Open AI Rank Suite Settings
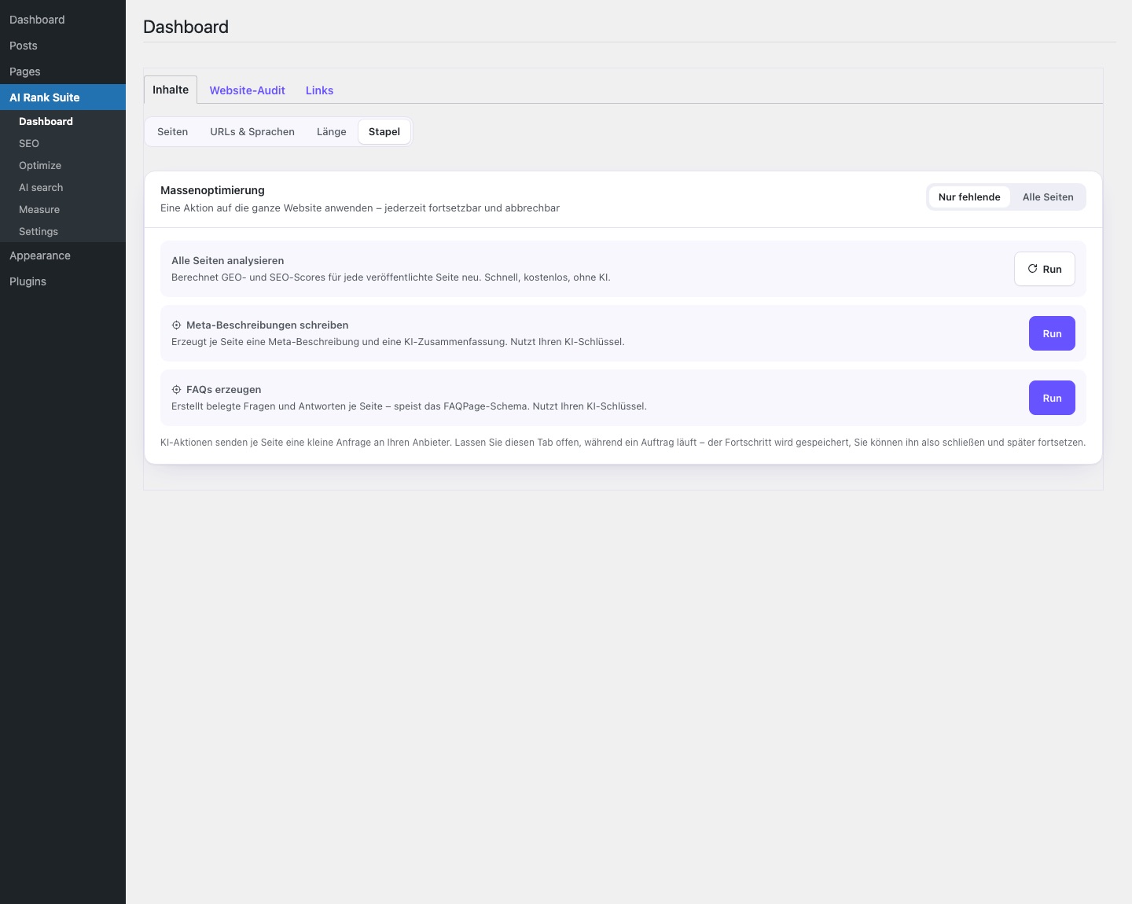This screenshot has width=1132, height=904. [63, 231]
